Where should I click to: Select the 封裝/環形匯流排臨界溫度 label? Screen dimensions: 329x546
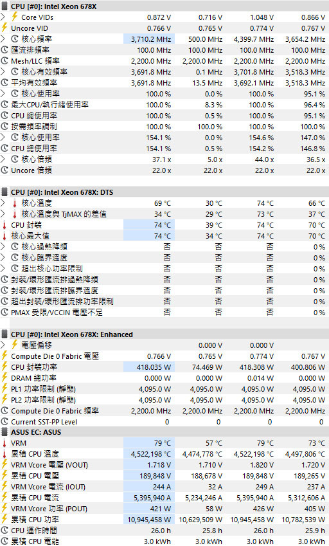click(x=55, y=291)
